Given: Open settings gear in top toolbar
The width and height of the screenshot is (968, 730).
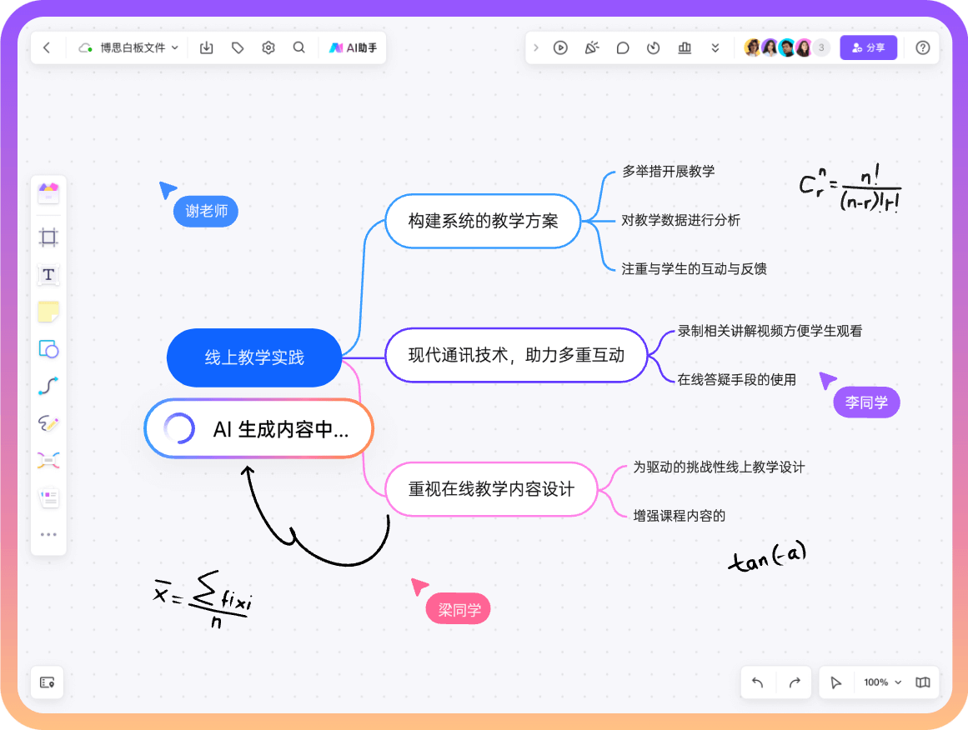Looking at the screenshot, I should click(x=268, y=47).
